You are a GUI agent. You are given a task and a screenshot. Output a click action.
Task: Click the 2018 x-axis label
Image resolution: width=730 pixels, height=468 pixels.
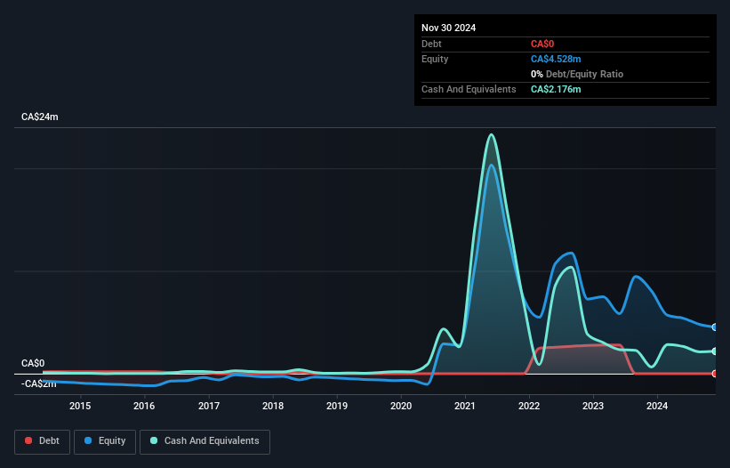(273, 406)
